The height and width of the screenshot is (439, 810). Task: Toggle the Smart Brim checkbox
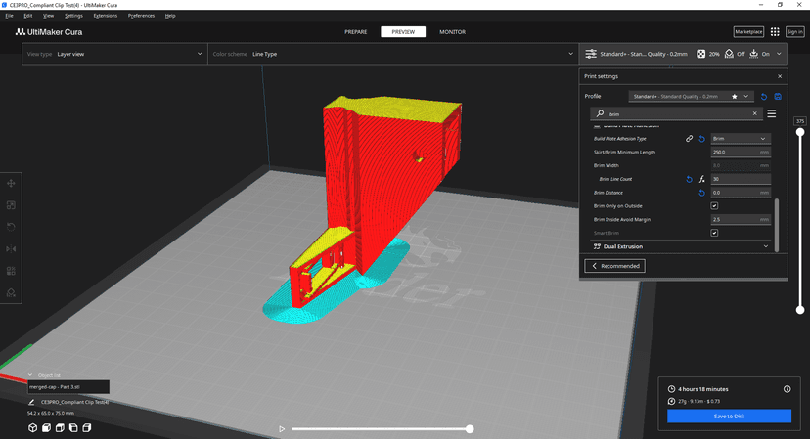(x=714, y=233)
